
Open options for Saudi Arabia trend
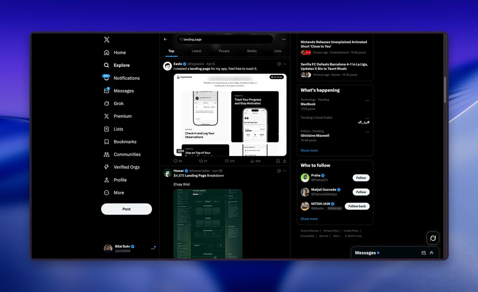coord(367,118)
